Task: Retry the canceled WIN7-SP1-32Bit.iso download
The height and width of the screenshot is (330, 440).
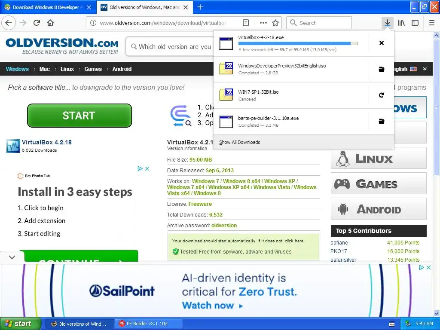Action: pyautogui.click(x=382, y=95)
